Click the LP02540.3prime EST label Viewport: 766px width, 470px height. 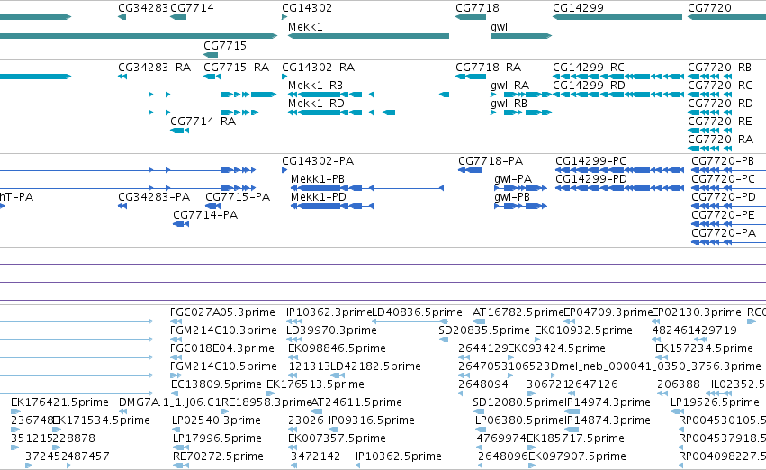click(216, 420)
